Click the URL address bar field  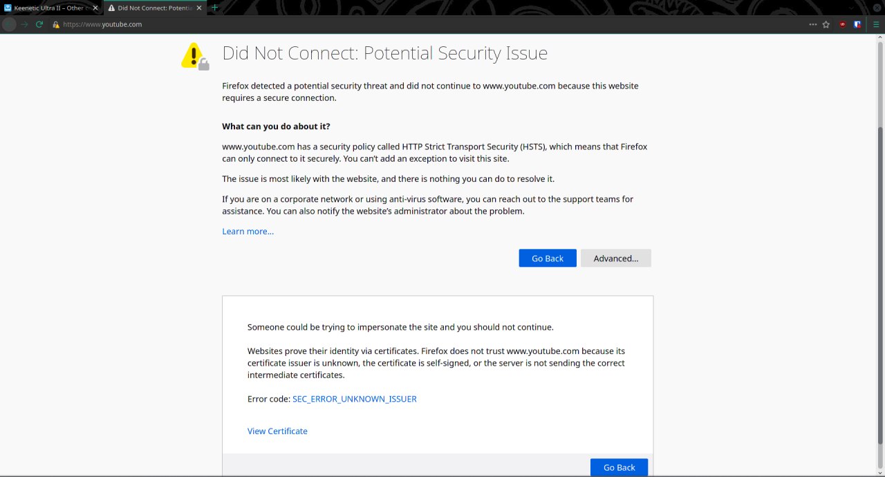click(x=429, y=24)
